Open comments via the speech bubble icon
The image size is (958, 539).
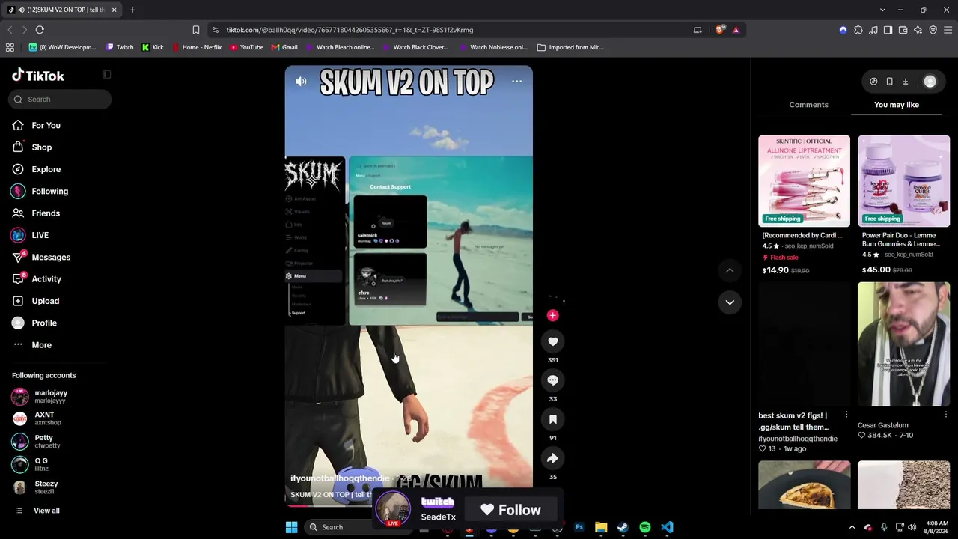553,380
